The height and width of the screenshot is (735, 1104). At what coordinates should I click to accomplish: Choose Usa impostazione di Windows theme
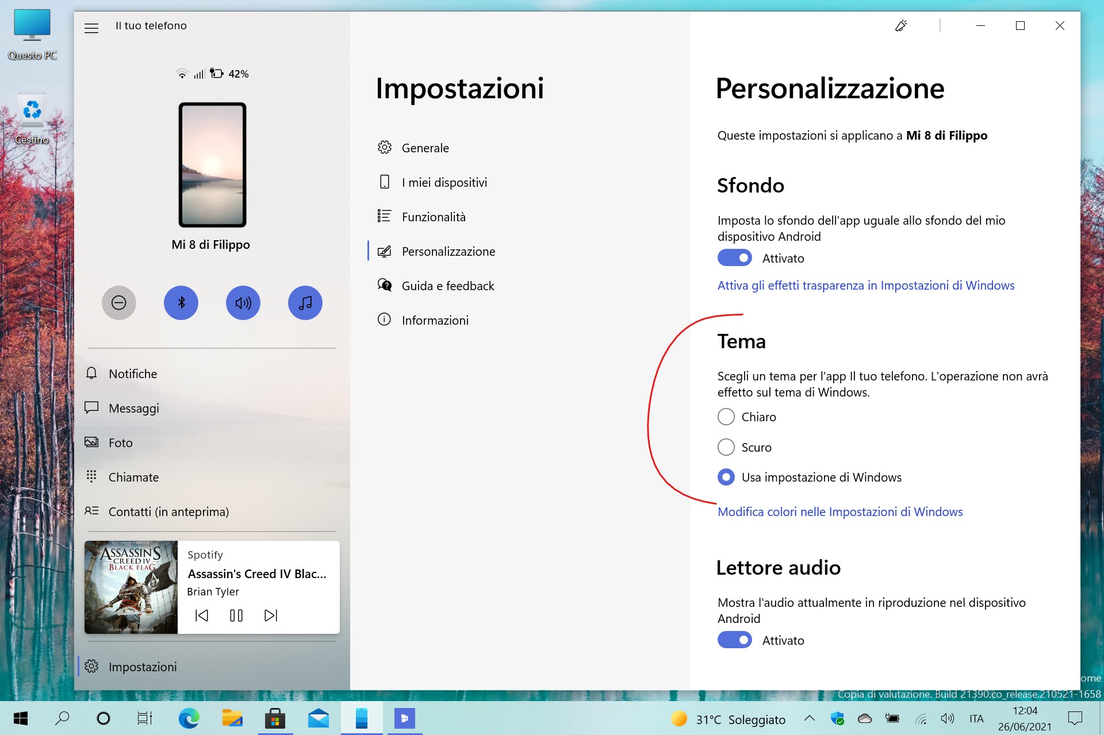(x=726, y=477)
